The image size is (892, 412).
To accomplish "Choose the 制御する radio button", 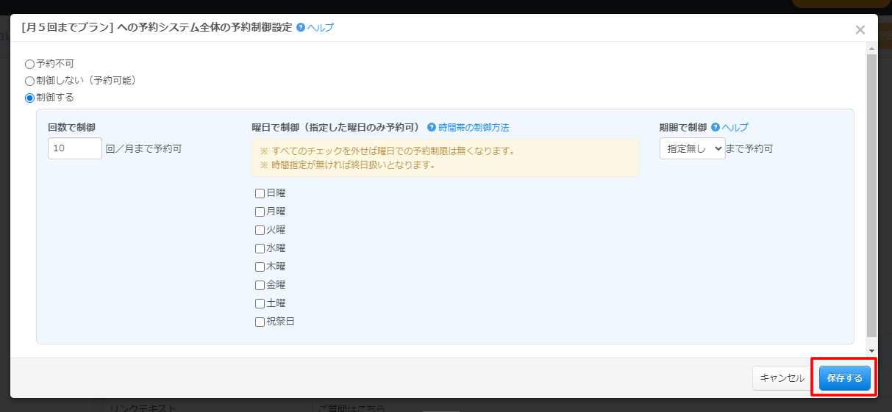I will coord(30,98).
